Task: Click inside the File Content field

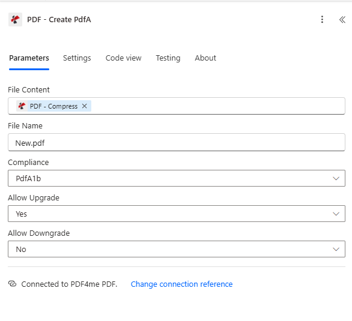Action: 177,106
